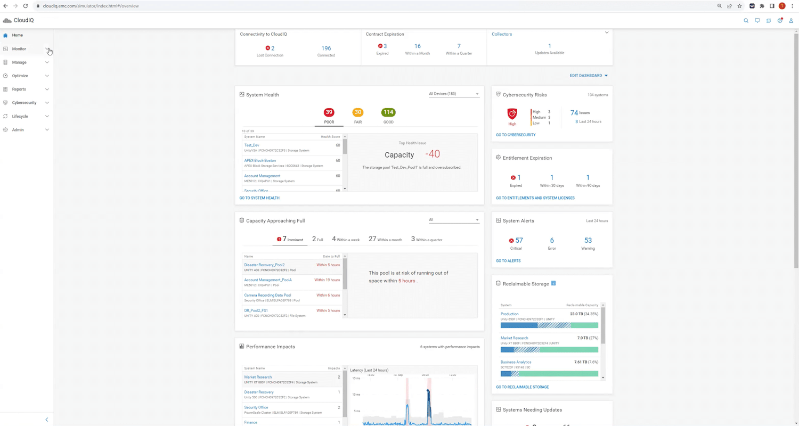Select the POOR health tab

[x=329, y=116]
